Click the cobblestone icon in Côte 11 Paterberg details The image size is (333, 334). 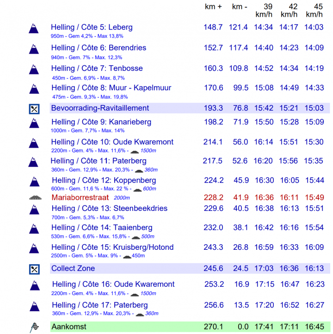click(x=139, y=171)
